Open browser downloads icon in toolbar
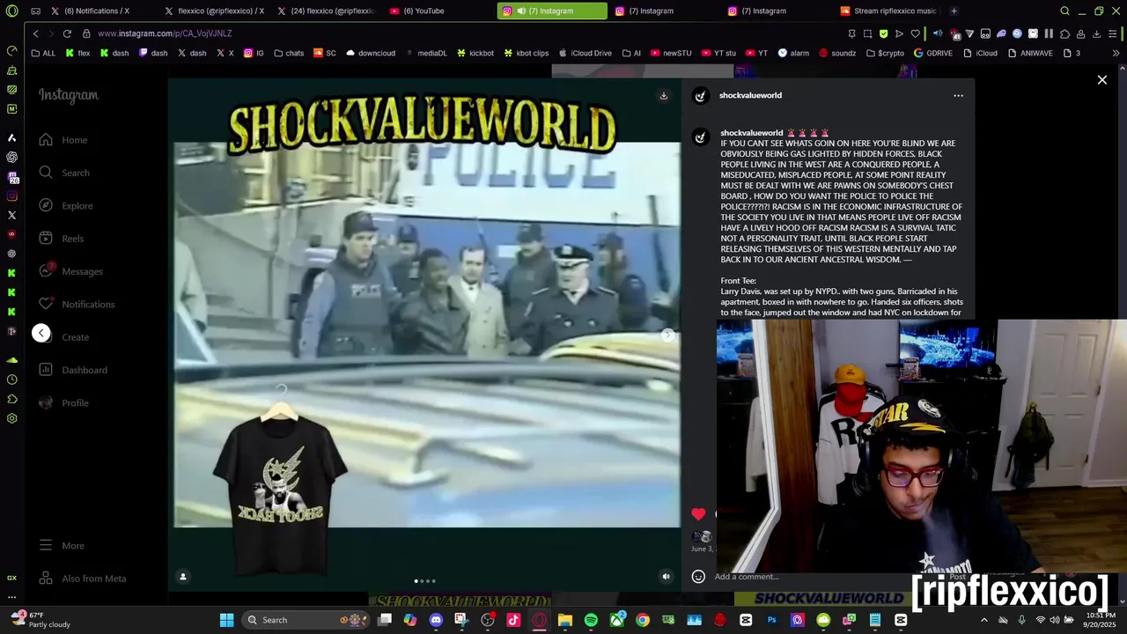1127x634 pixels. (x=1096, y=33)
